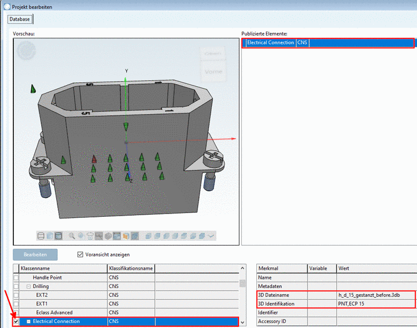The image size is (417, 328).
Task: Click the rotate view icon in preview toolbar
Action: tap(81, 236)
